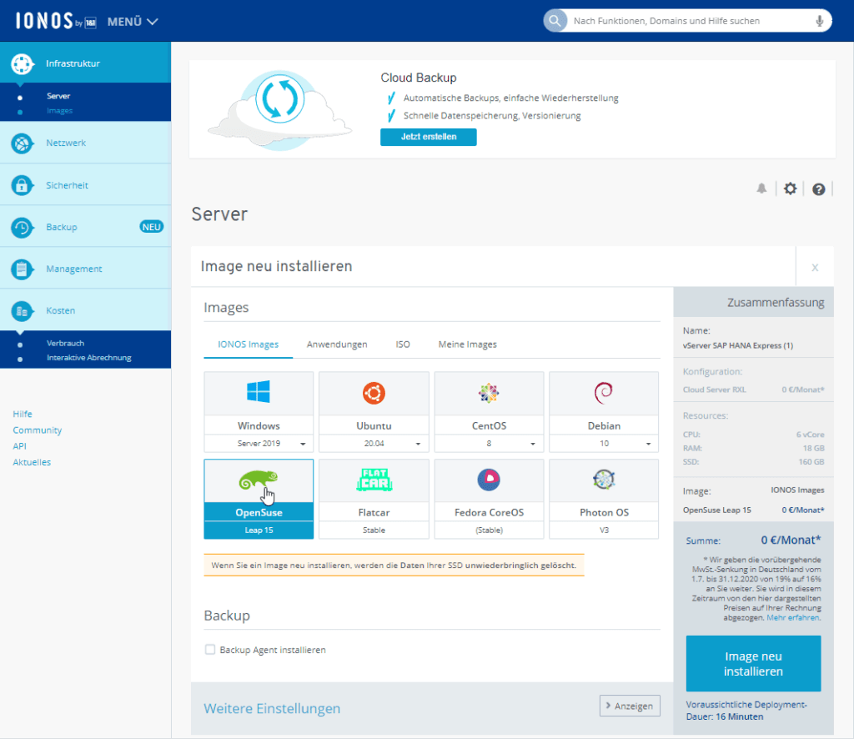
Task: Open the Debian 10 version dropdown
Action: [x=604, y=443]
